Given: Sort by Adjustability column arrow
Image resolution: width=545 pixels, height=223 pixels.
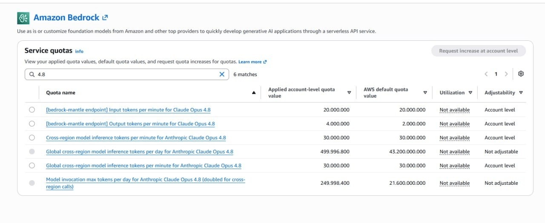Looking at the screenshot, I should [521, 93].
